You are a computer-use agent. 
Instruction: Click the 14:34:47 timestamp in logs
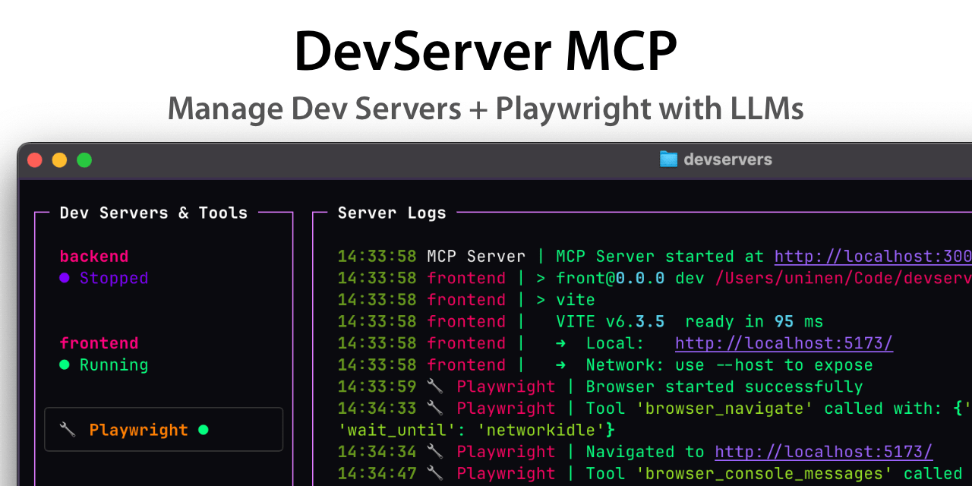(x=377, y=473)
